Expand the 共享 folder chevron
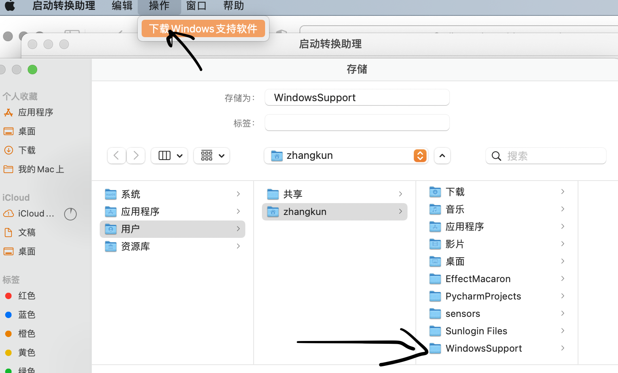Screen dimensions: 618x373 400,194
